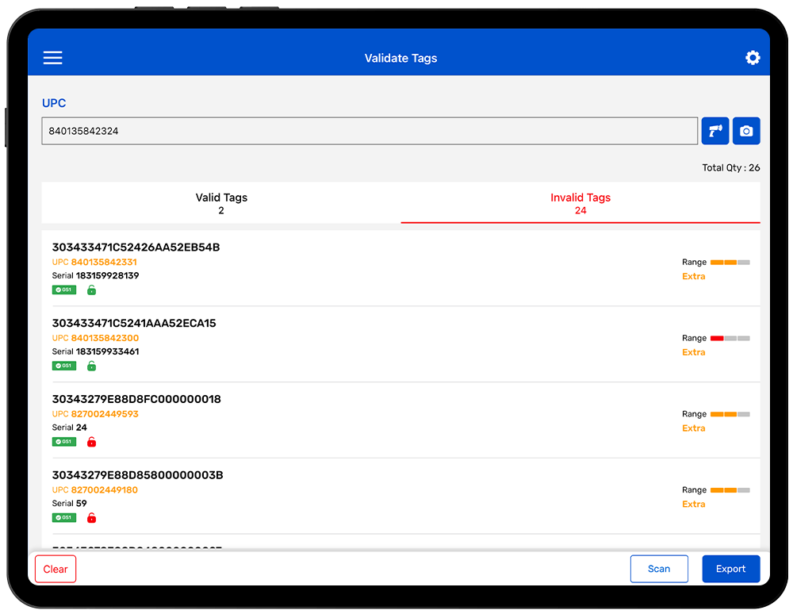Tap Range indicator for tag ending EB54B
793x614 pixels.
[730, 262]
